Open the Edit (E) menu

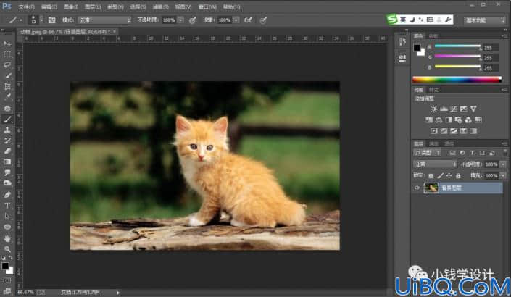pyautogui.click(x=49, y=7)
